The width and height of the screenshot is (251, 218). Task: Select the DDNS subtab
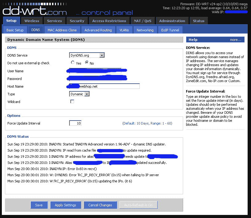click(x=36, y=30)
